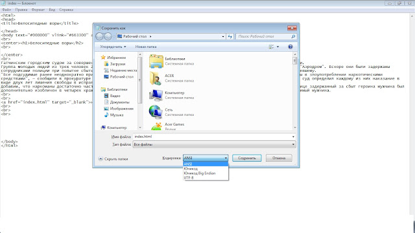The width and height of the screenshot is (415, 233).
Task: Open the Кодировка encoding combo box
Action: 206,158
